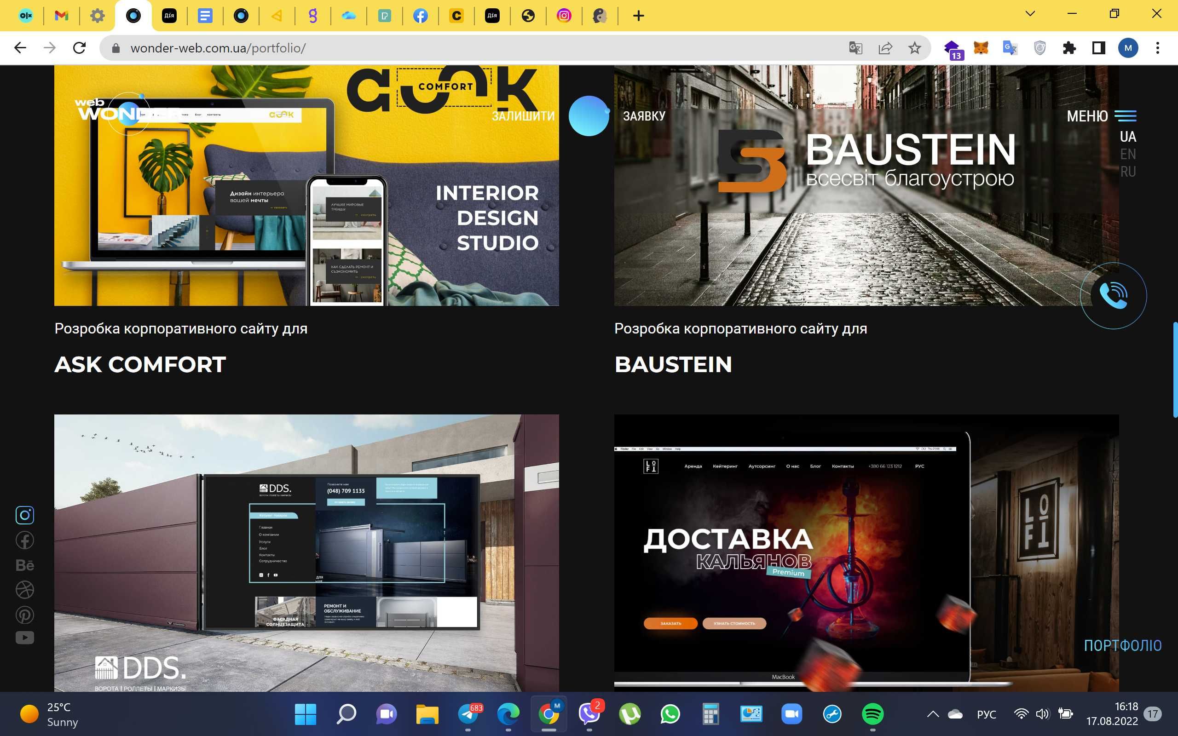Viewport: 1178px width, 736px height.
Task: Switch to the Gmail browser tab
Action: click(x=61, y=16)
